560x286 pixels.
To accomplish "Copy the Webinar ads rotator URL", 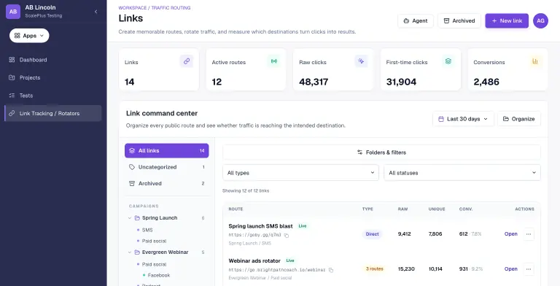I will (331, 270).
